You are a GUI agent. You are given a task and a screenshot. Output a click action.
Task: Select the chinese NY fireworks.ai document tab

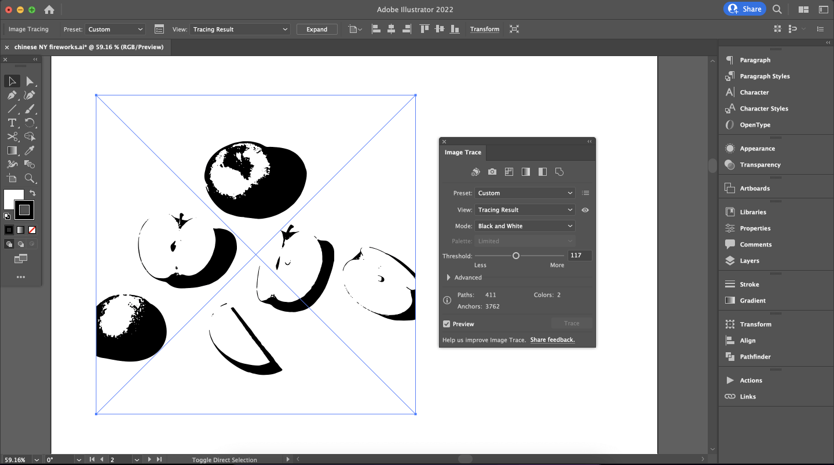click(89, 47)
